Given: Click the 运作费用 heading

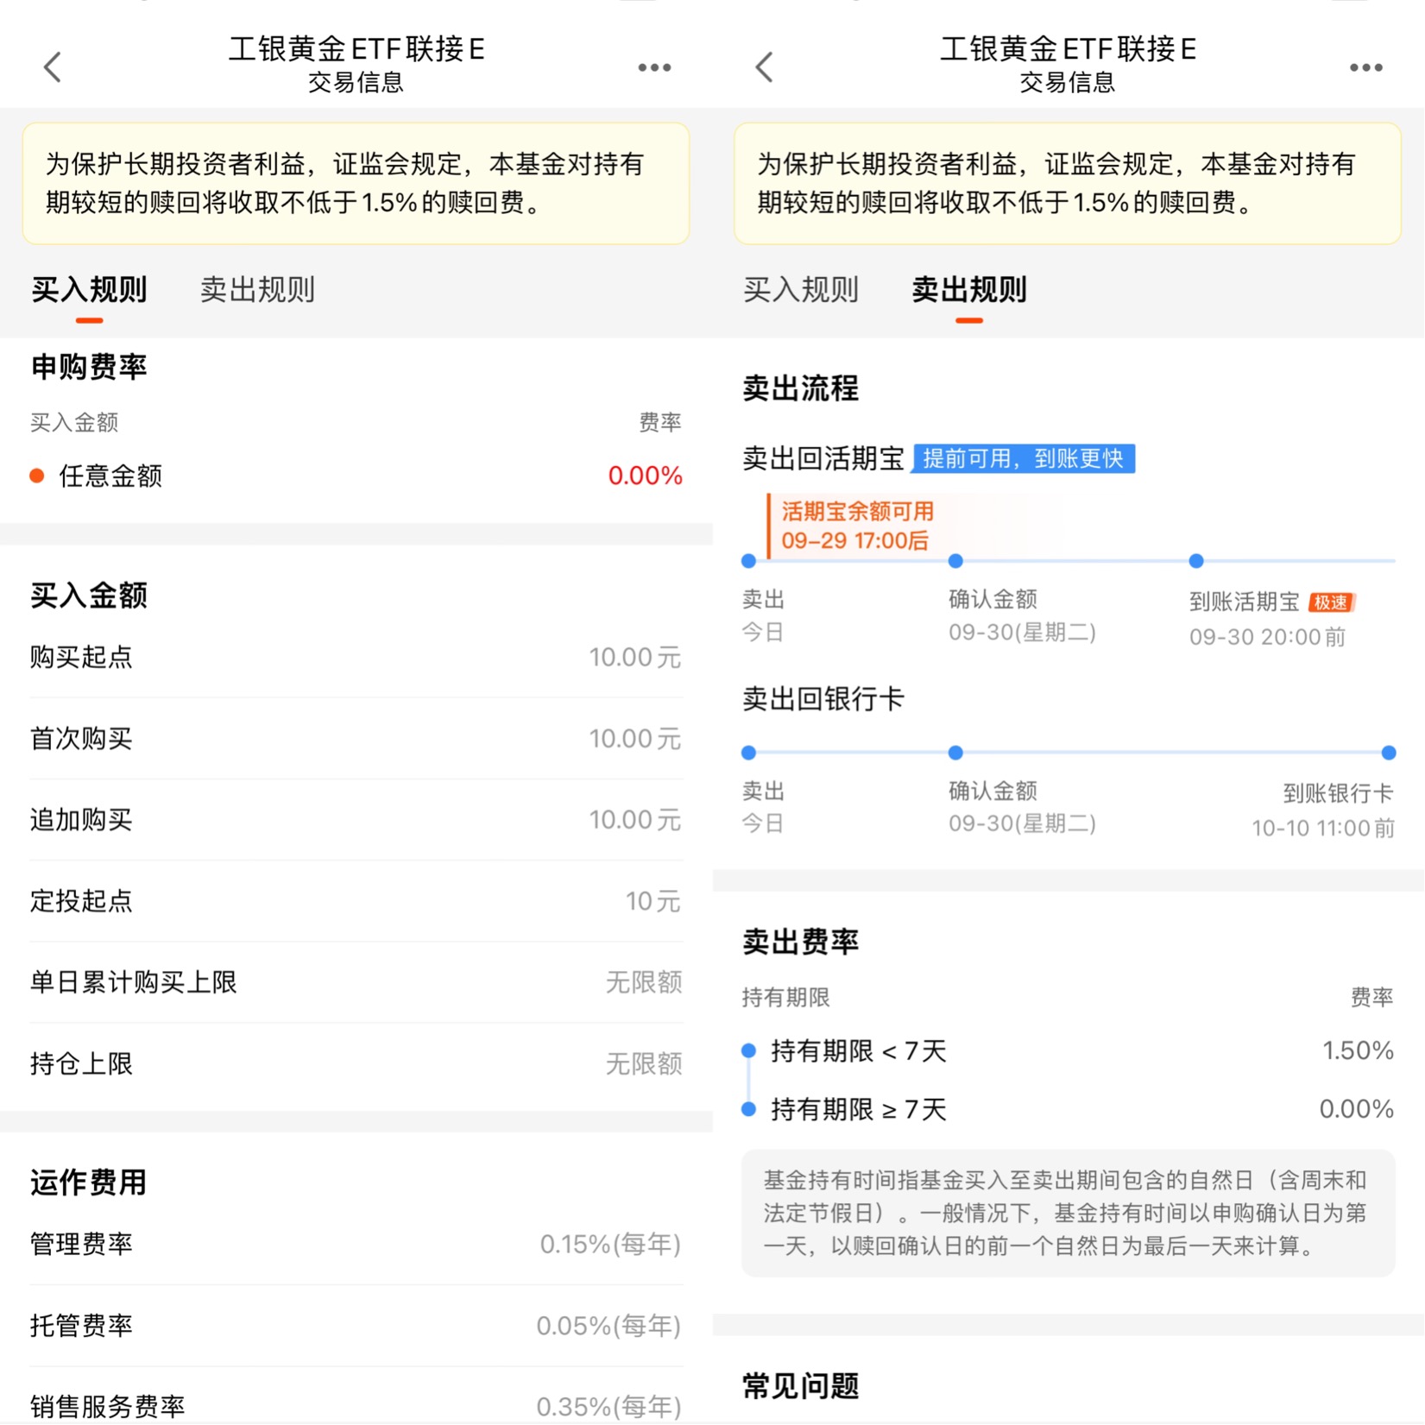Looking at the screenshot, I should (88, 1182).
